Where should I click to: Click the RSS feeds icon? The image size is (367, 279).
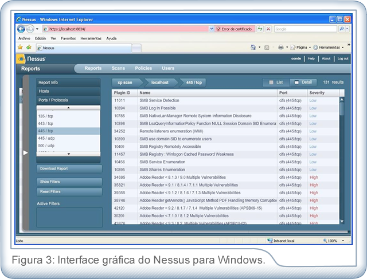point(267,48)
